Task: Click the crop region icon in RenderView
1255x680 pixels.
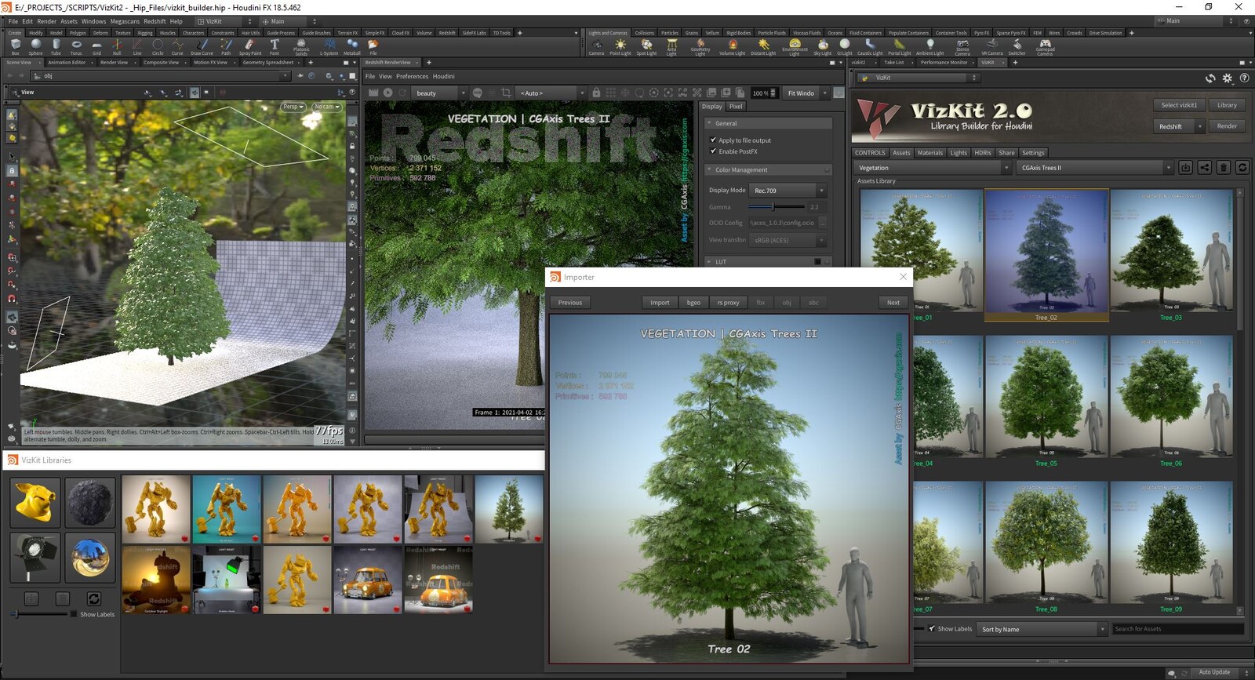Action: click(x=506, y=93)
